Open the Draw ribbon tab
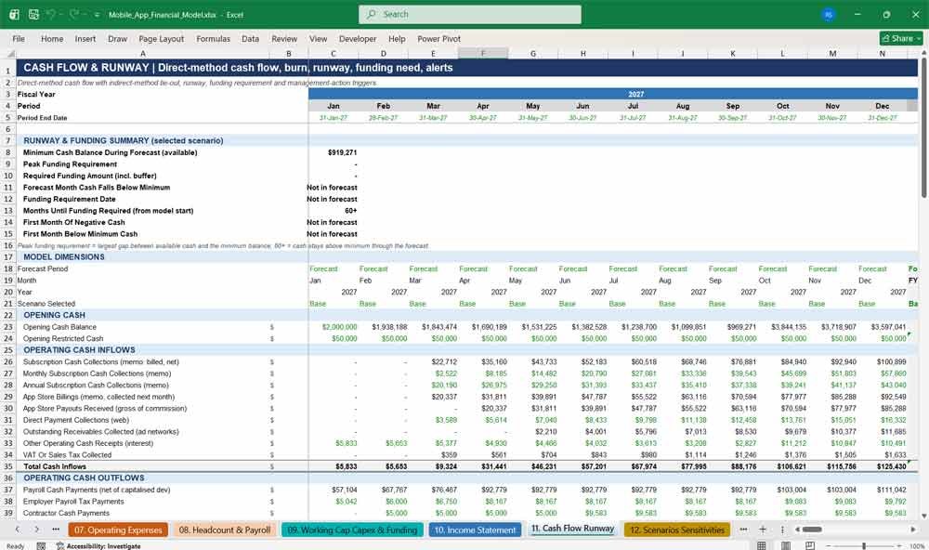The image size is (929, 550). pos(117,38)
